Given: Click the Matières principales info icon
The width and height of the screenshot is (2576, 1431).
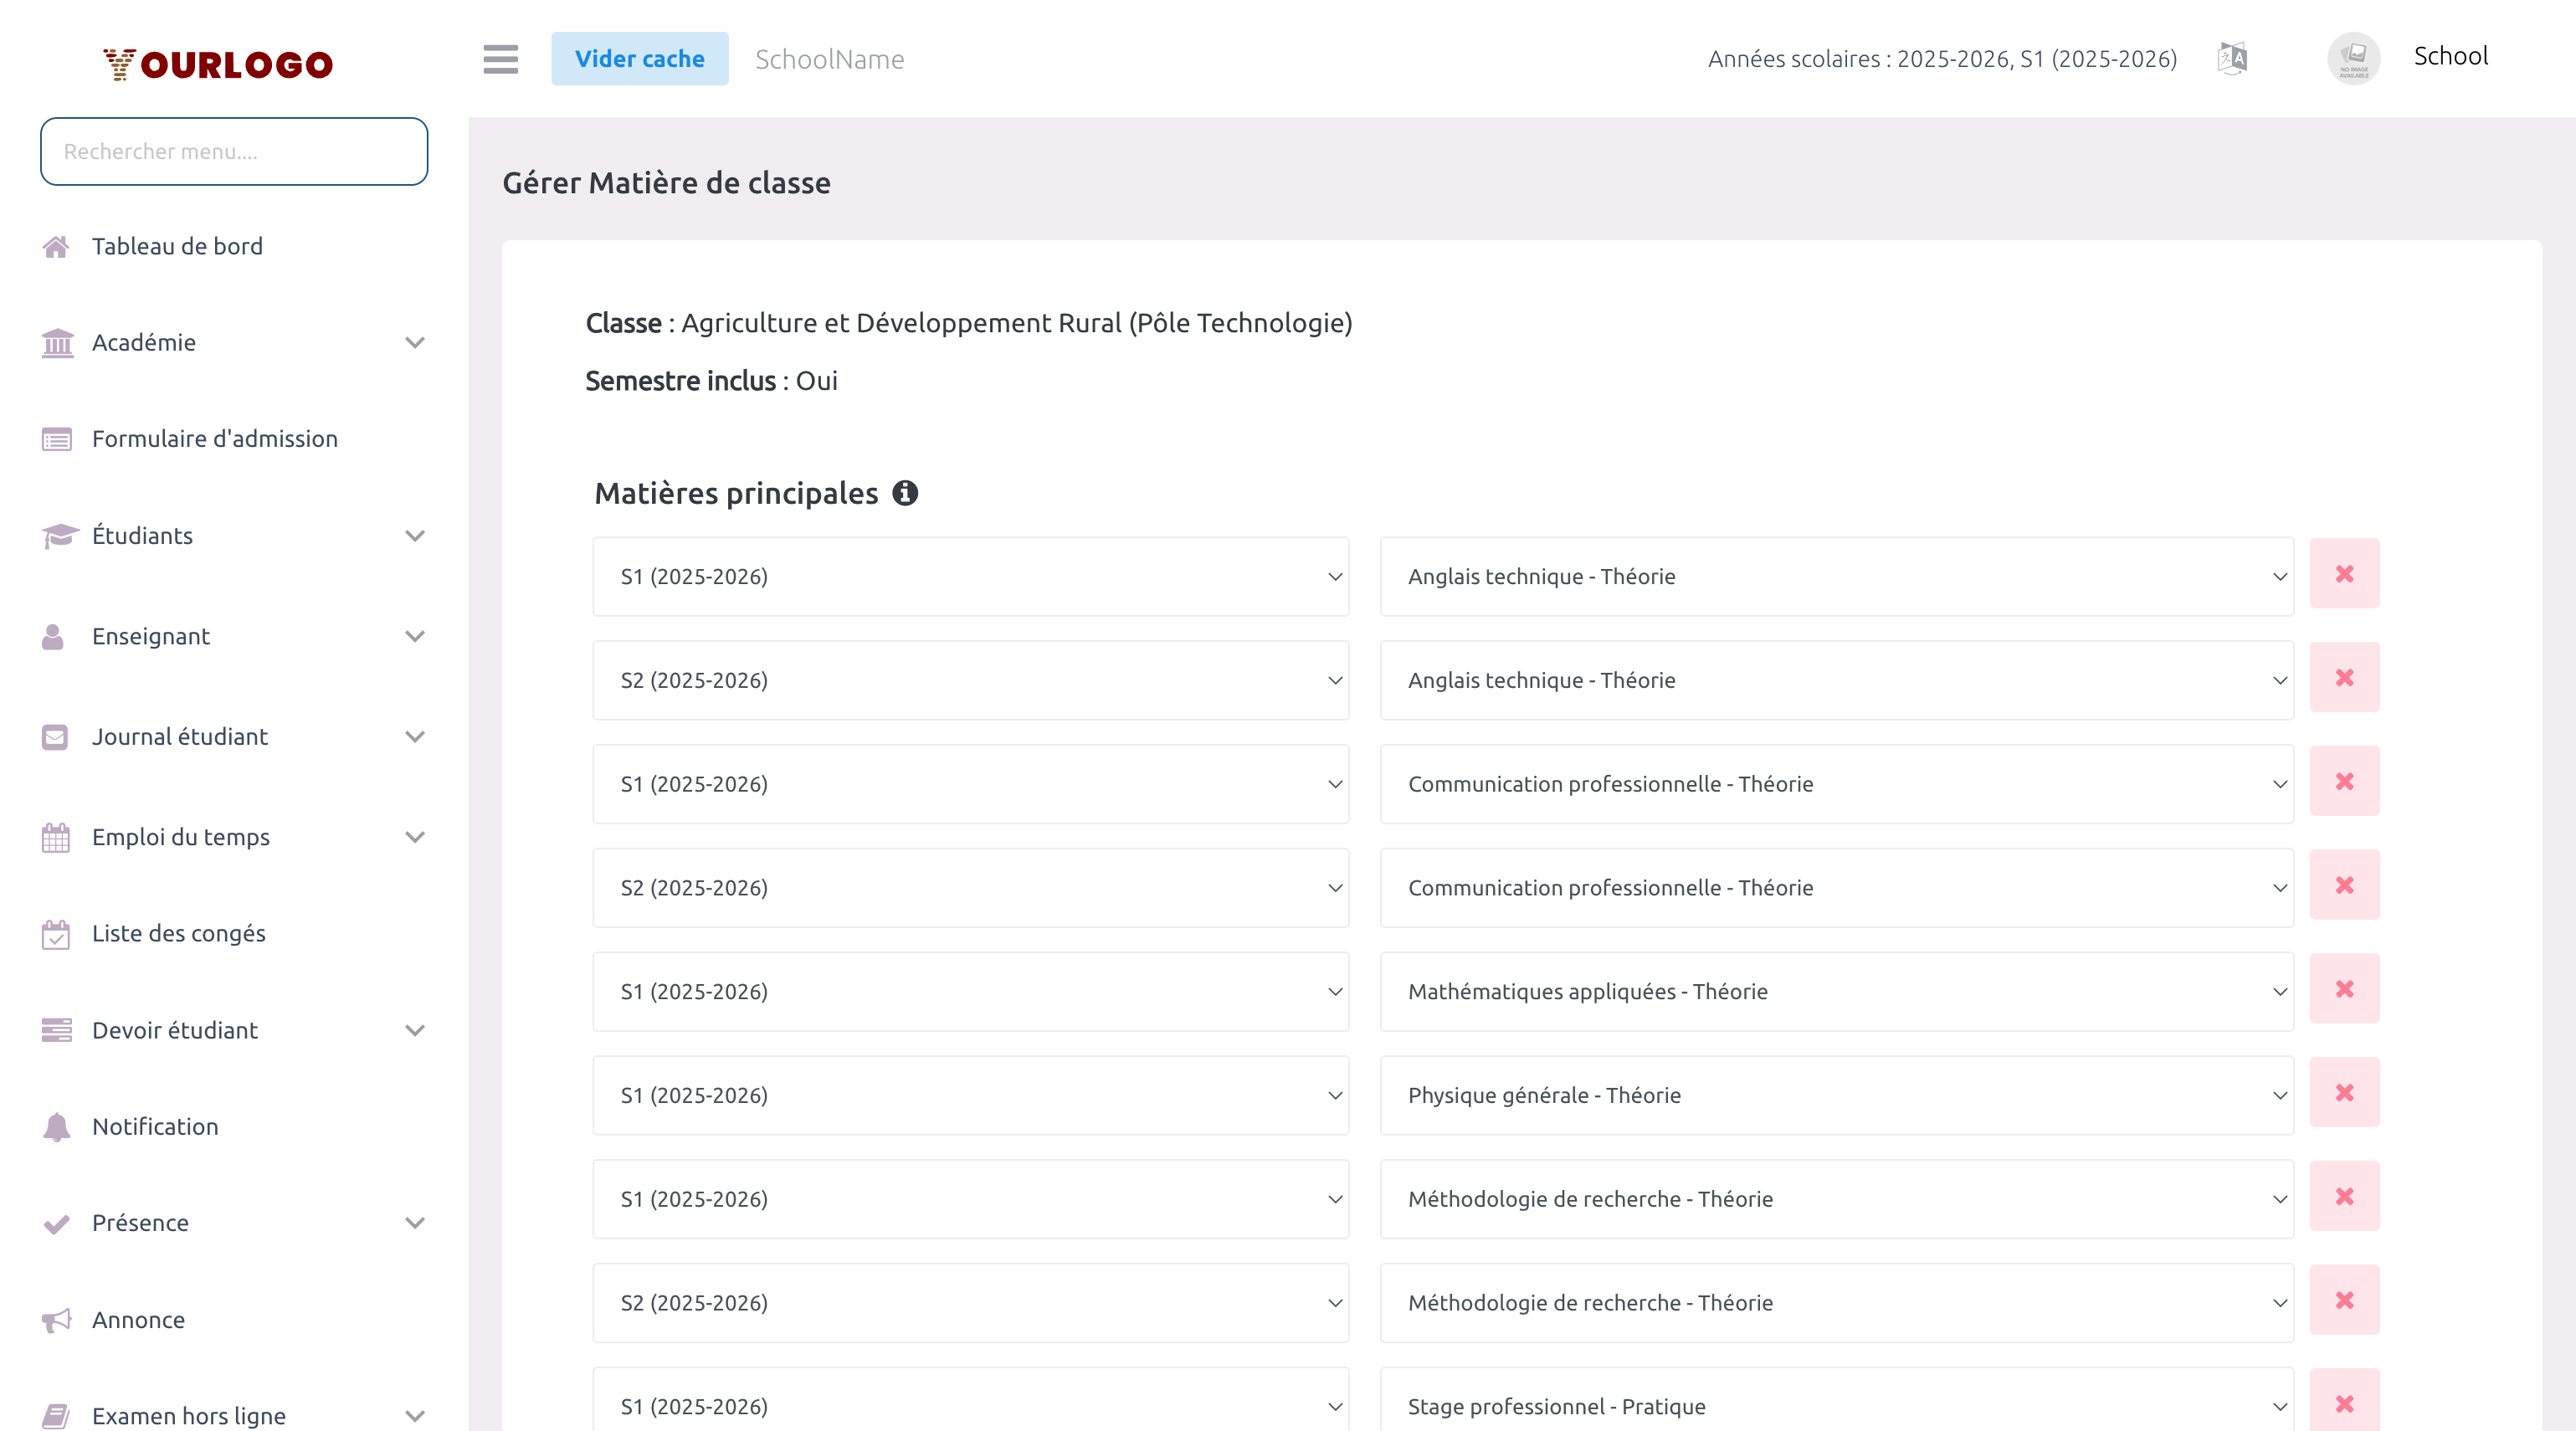Looking at the screenshot, I should (905, 493).
